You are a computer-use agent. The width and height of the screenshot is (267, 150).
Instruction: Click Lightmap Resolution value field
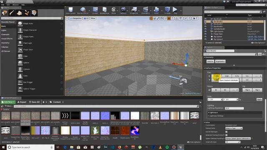point(234,108)
